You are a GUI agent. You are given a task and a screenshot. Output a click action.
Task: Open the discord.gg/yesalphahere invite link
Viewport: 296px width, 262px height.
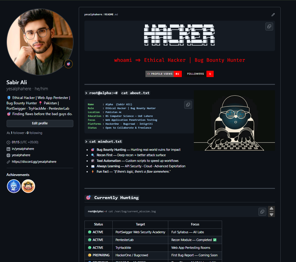click(34, 162)
